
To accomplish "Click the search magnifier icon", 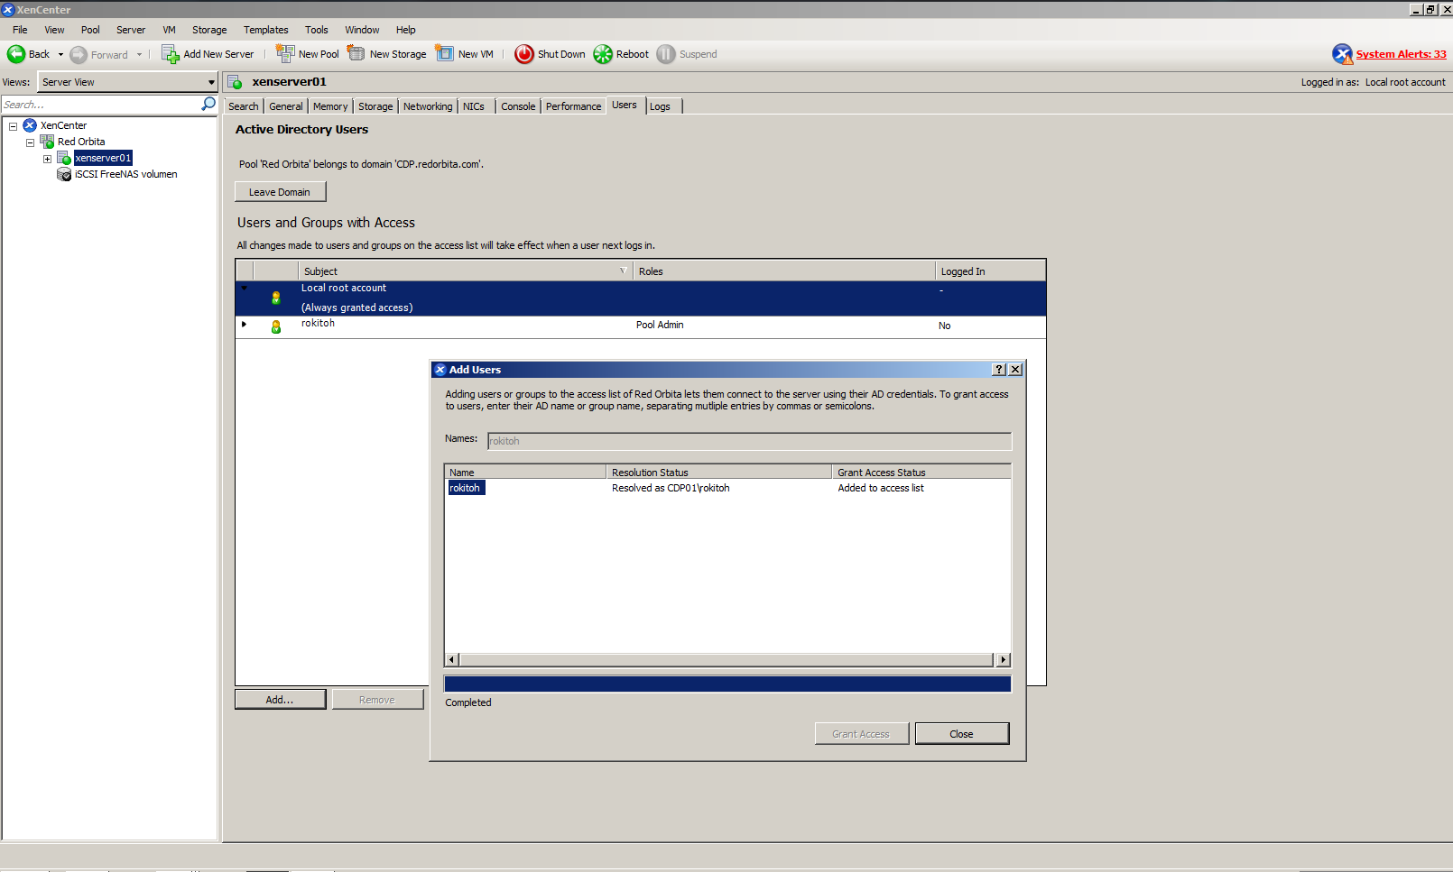I will [208, 105].
